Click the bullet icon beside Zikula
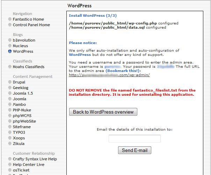Viewport: 211px width, 175px height. [x=10, y=144]
